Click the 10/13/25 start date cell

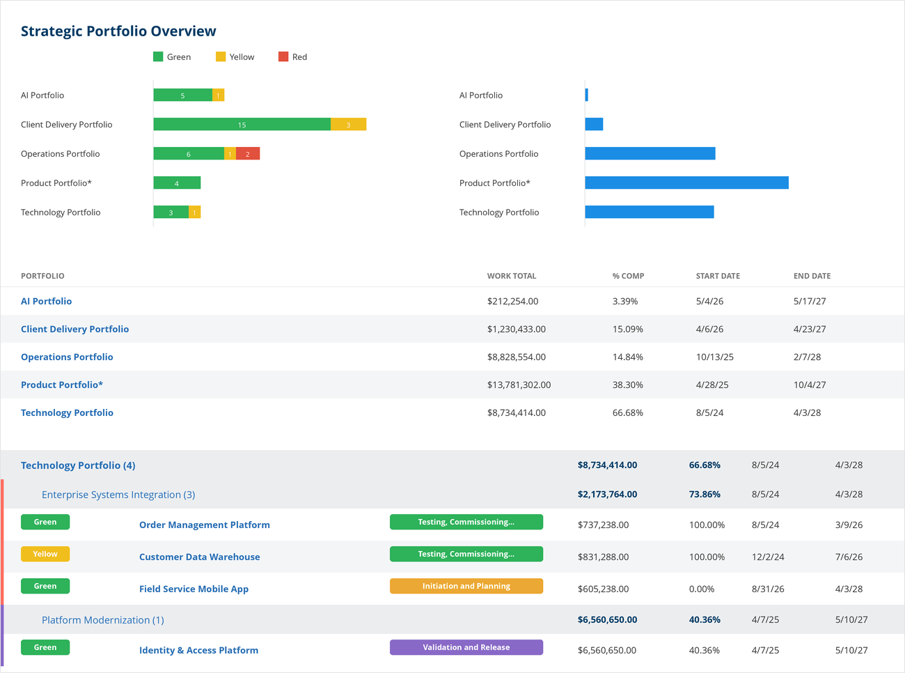point(715,357)
